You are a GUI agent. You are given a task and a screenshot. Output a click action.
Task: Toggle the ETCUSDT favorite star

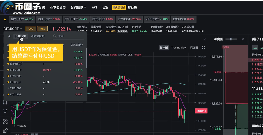pyautogui.click(x=8, y=94)
